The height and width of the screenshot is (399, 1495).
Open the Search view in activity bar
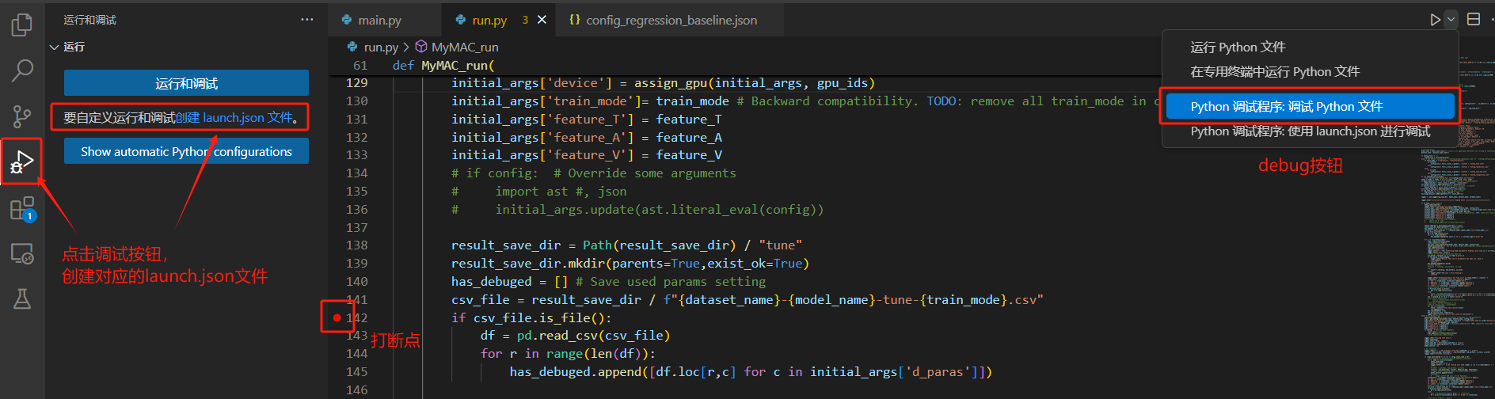point(22,70)
